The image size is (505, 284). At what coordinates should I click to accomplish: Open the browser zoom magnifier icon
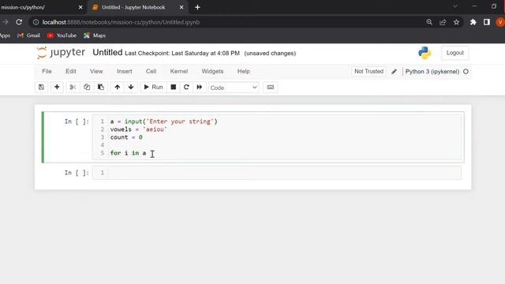click(429, 22)
